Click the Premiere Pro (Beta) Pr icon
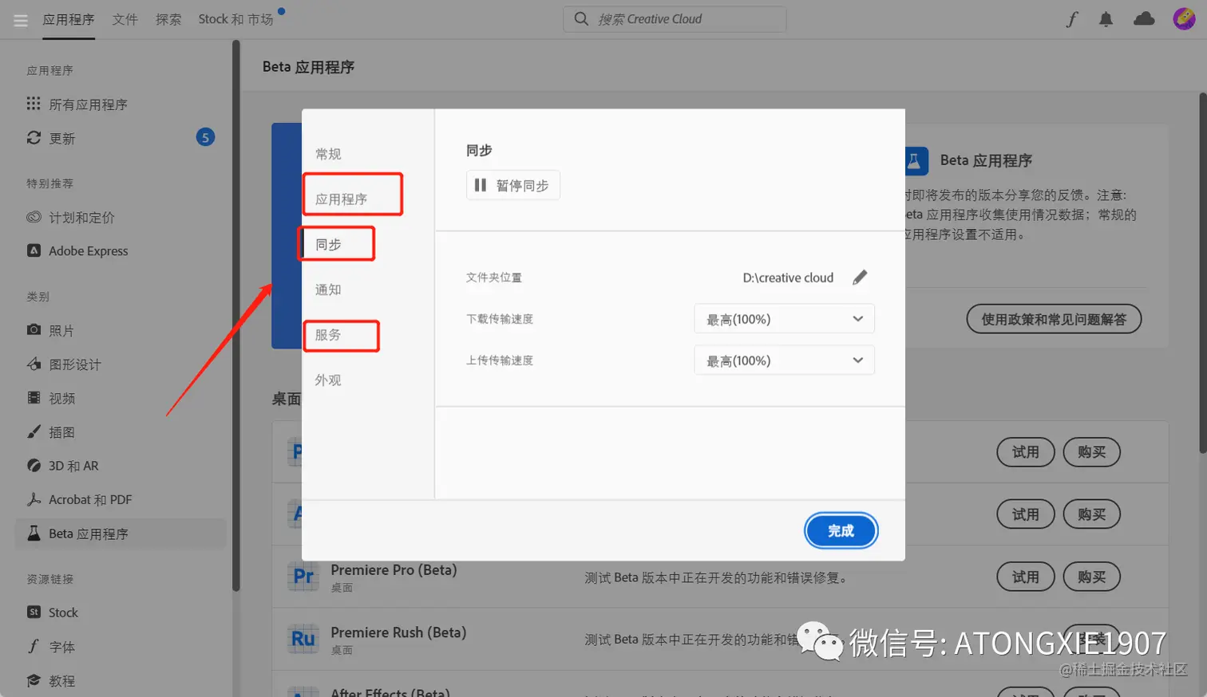The width and height of the screenshot is (1207, 697). [303, 576]
